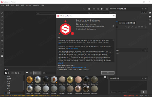This screenshot has height=97, width=152.
Task: Open the settings dropdown in Texture Set list
Action: pos(144,12)
